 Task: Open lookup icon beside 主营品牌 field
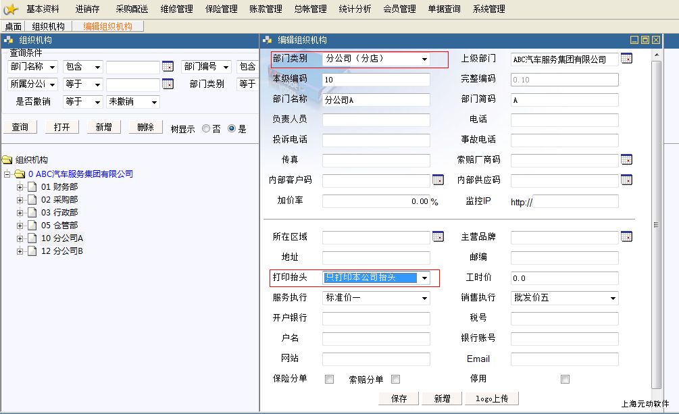(x=626, y=237)
